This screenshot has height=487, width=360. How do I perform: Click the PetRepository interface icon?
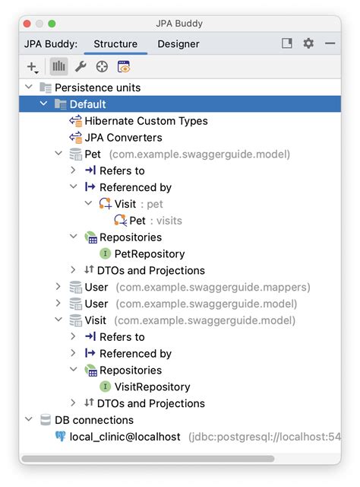click(x=105, y=253)
